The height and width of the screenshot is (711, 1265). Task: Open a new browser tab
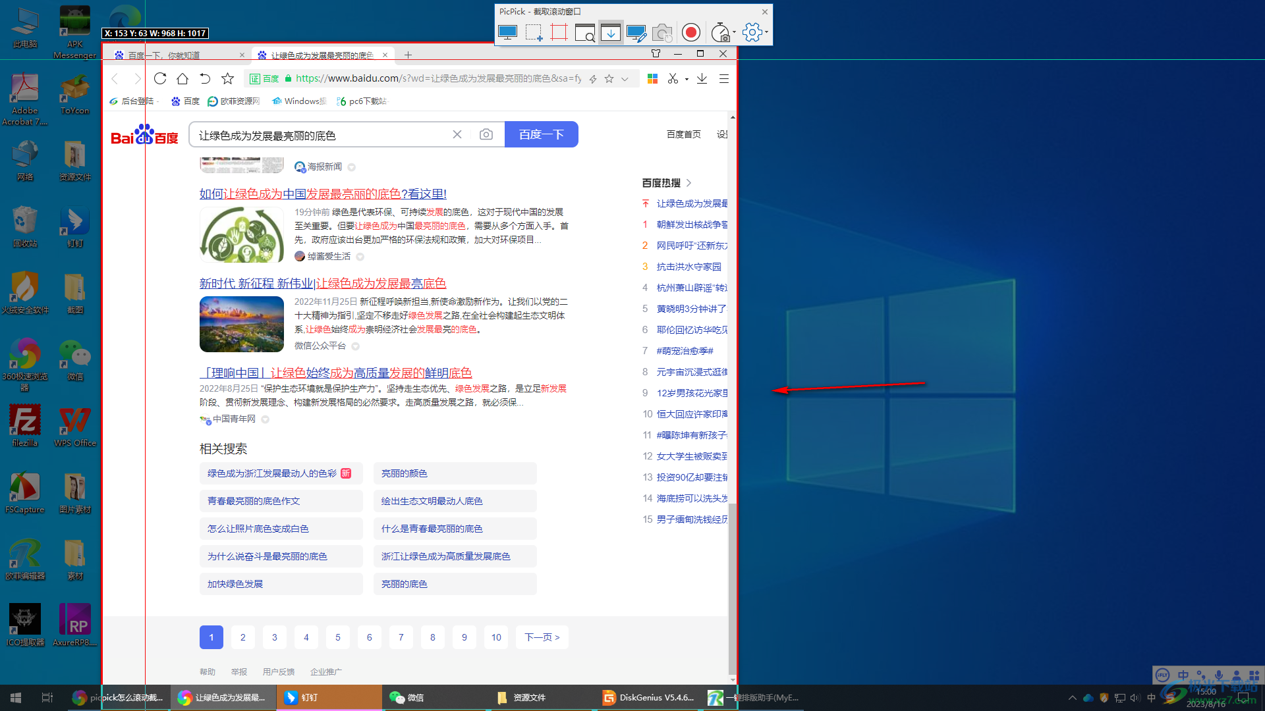(408, 55)
